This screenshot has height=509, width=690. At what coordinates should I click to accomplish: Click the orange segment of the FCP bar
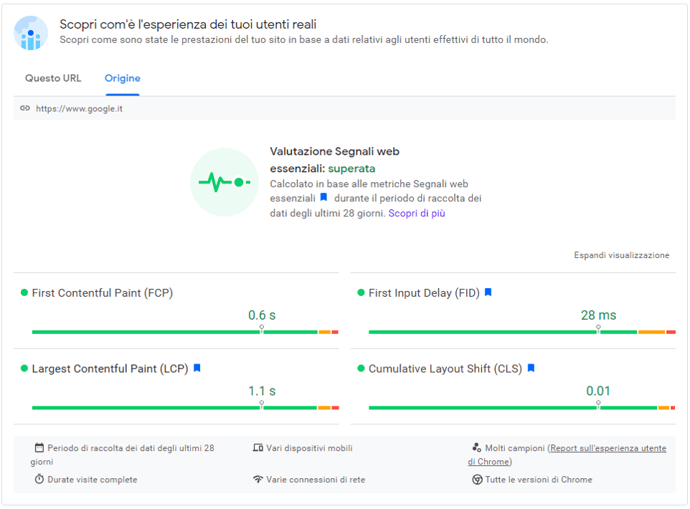click(325, 332)
